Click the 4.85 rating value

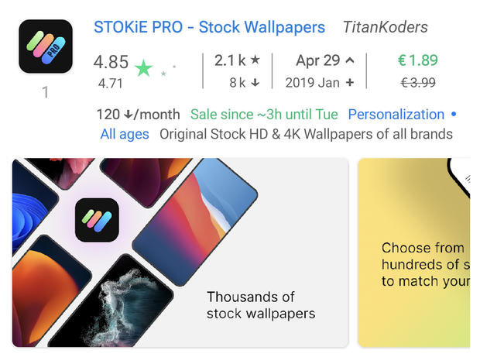pyautogui.click(x=112, y=62)
